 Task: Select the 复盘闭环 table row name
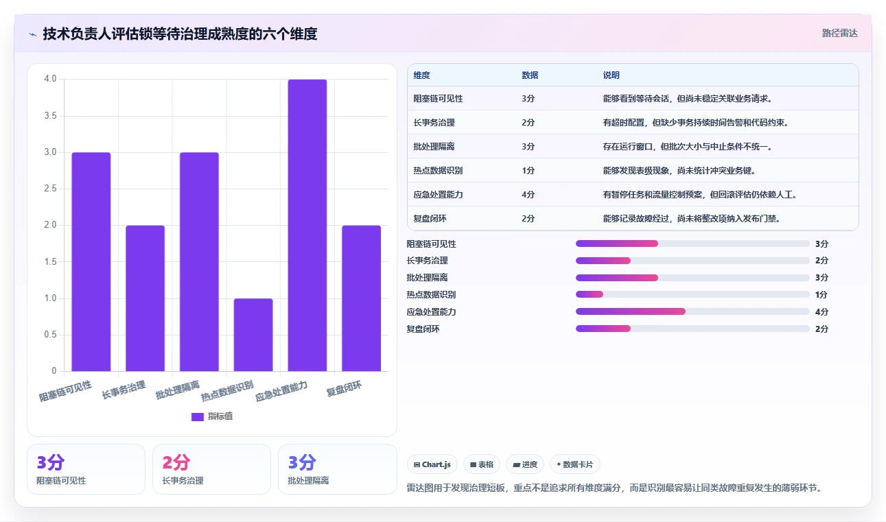pyautogui.click(x=430, y=219)
